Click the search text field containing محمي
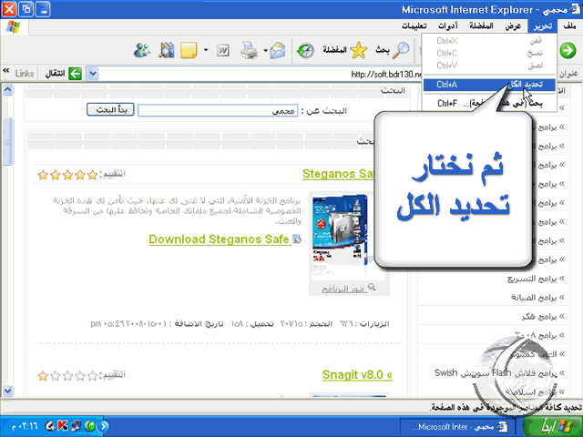This screenshot has height=437, width=583. coord(218,110)
